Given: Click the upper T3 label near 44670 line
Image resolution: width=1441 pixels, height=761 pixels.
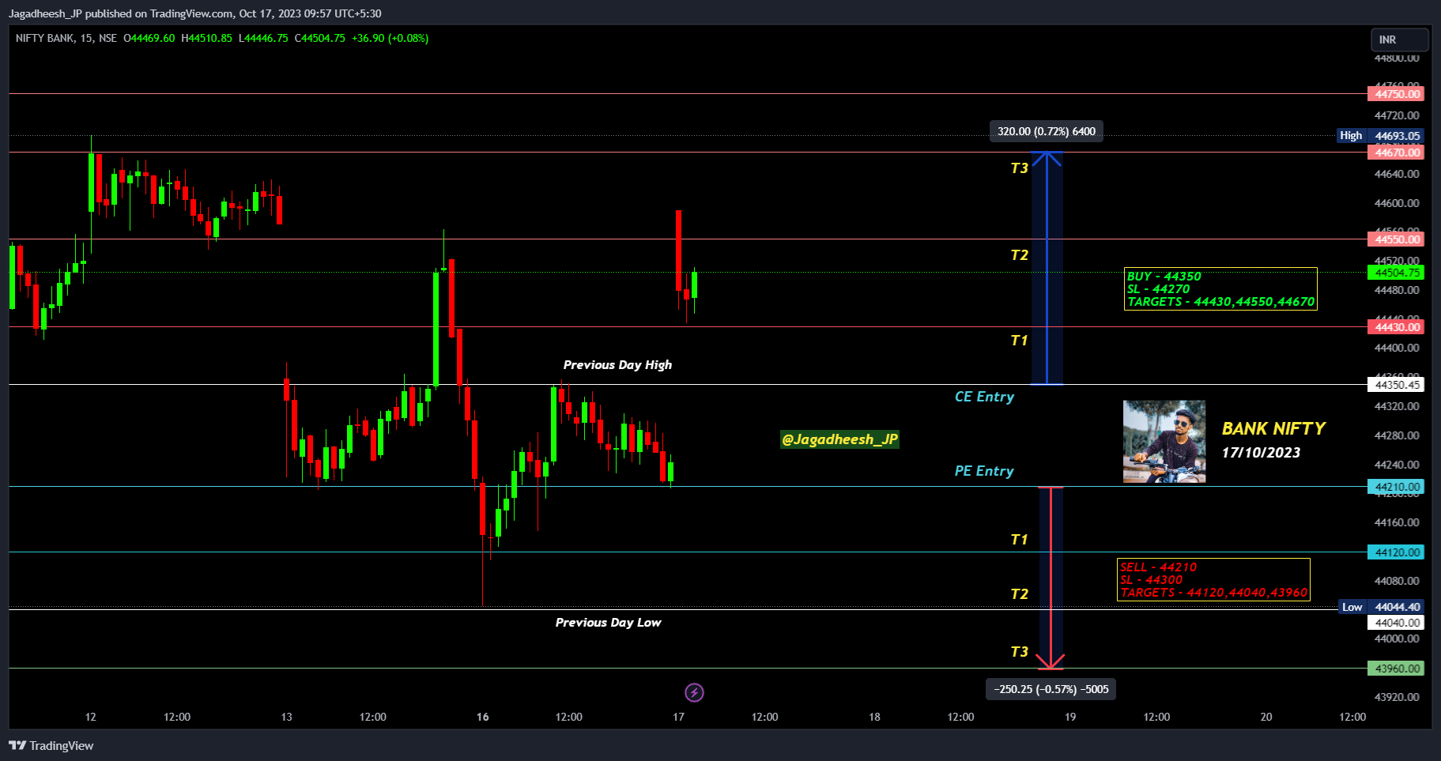Looking at the screenshot, I should click(x=1020, y=168).
